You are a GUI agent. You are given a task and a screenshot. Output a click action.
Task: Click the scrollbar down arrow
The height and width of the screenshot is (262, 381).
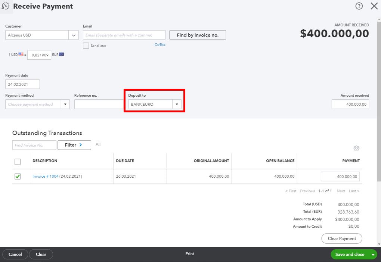[x=379, y=244]
